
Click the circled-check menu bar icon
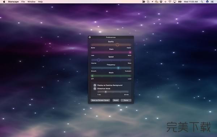148,2
